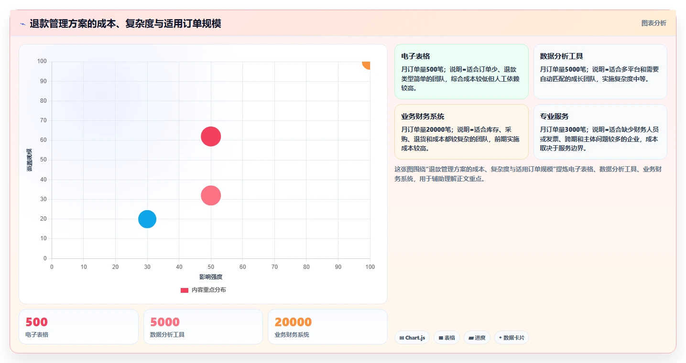Select the 数据卡片 tag text
686x363 pixels.
[514, 338]
